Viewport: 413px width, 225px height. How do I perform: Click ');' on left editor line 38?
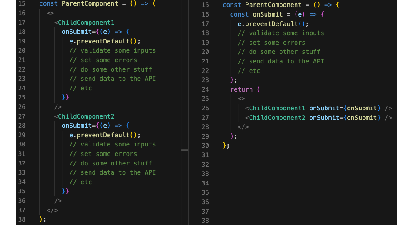click(x=43, y=219)
